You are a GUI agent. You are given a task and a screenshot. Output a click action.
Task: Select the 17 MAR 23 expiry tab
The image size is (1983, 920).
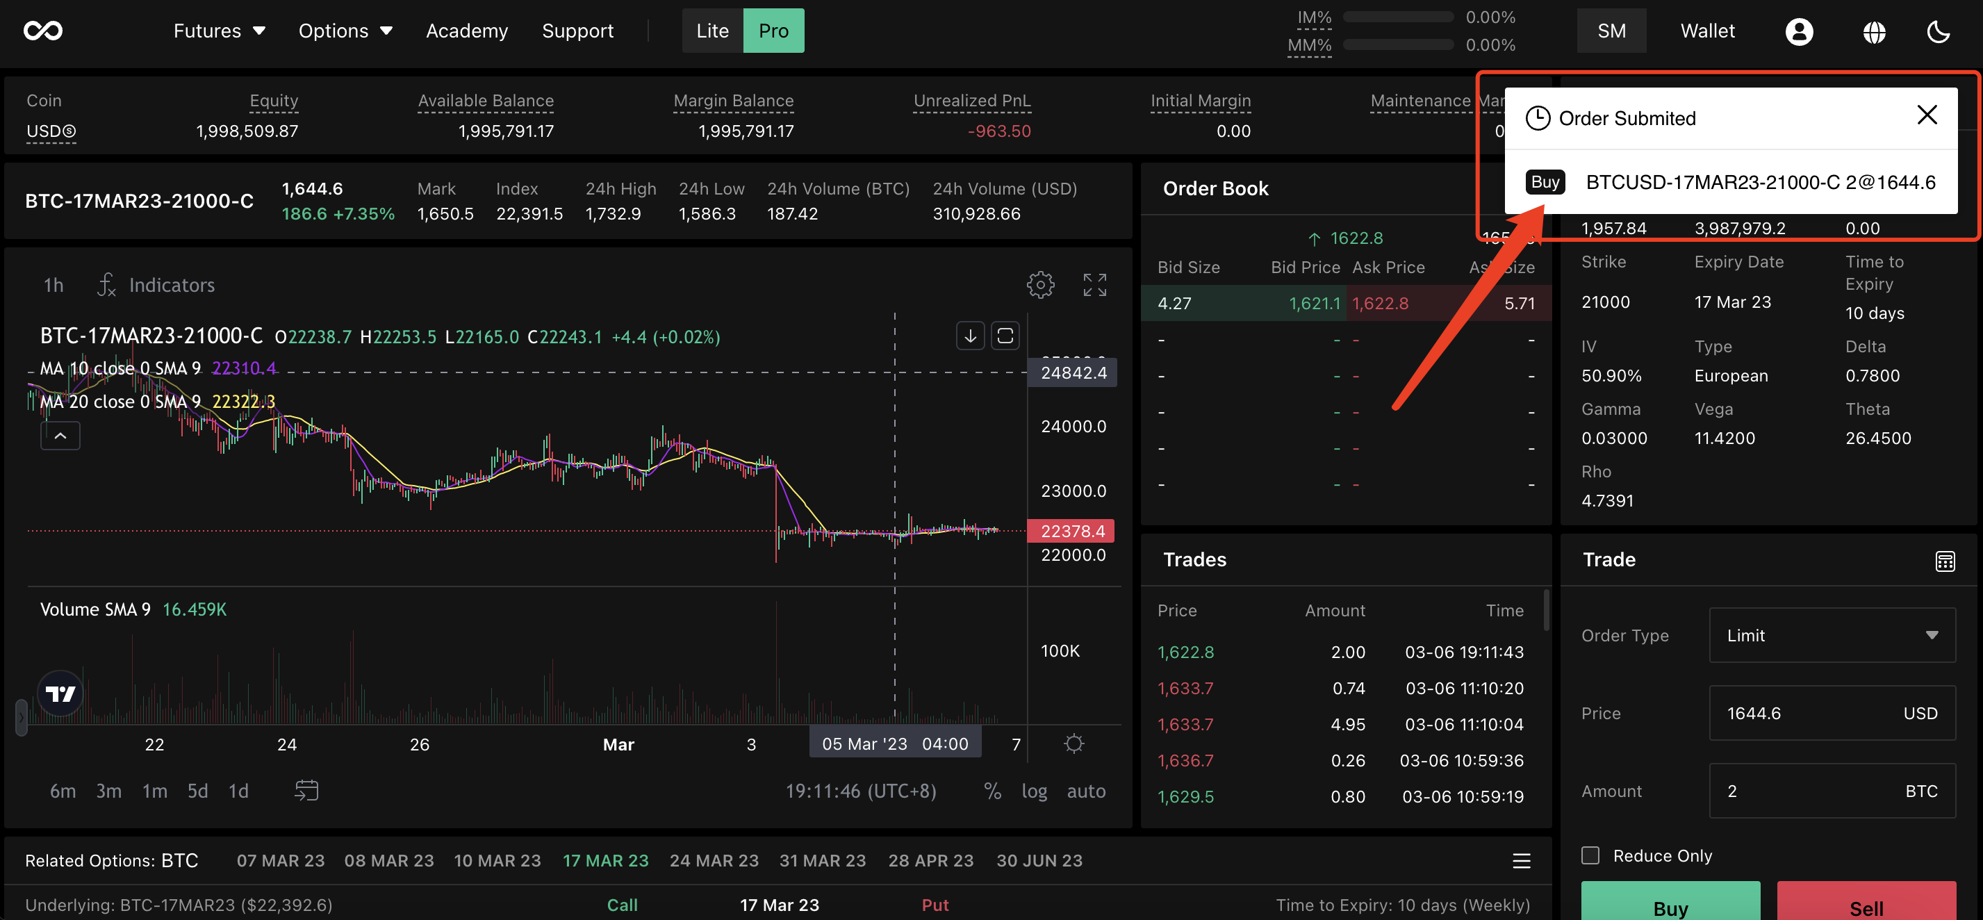605,861
